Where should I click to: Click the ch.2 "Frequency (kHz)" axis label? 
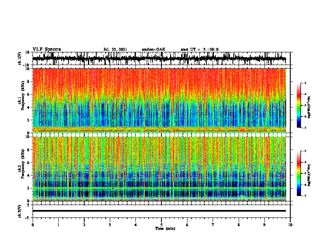[23, 164]
